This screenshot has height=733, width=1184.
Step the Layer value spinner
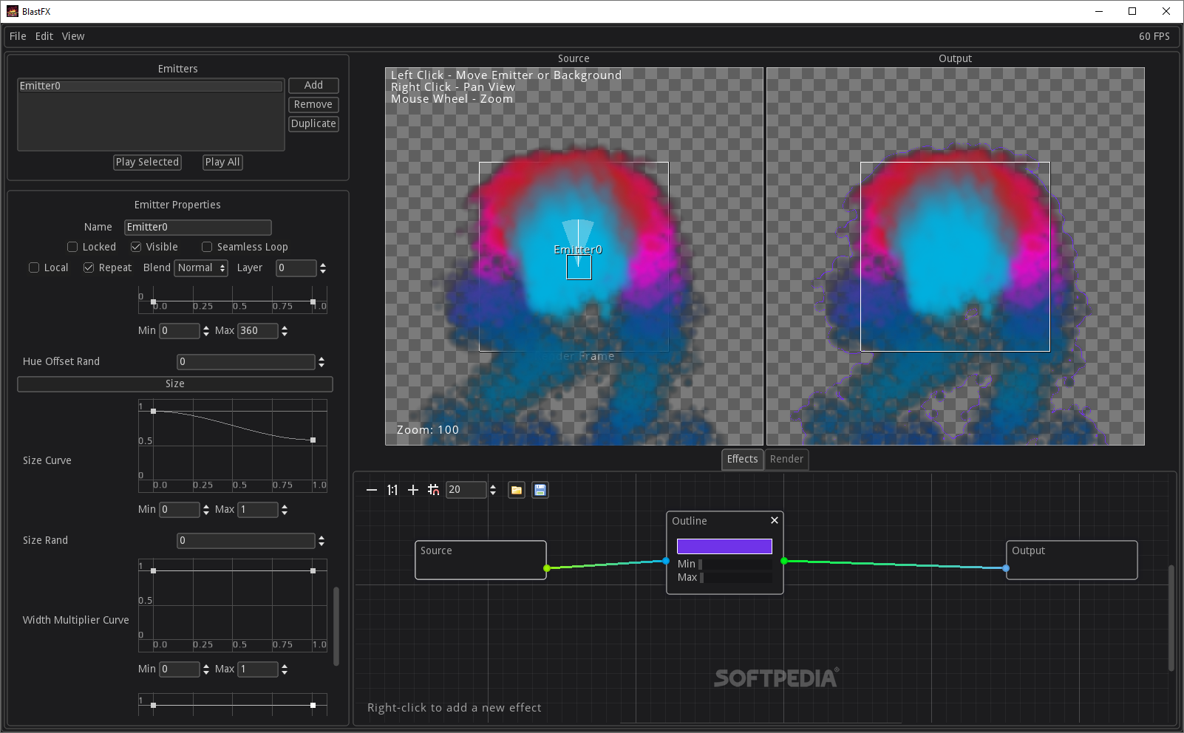pos(323,267)
